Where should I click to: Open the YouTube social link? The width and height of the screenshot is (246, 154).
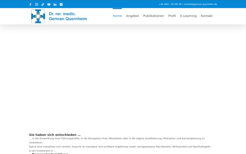pos(49,5)
